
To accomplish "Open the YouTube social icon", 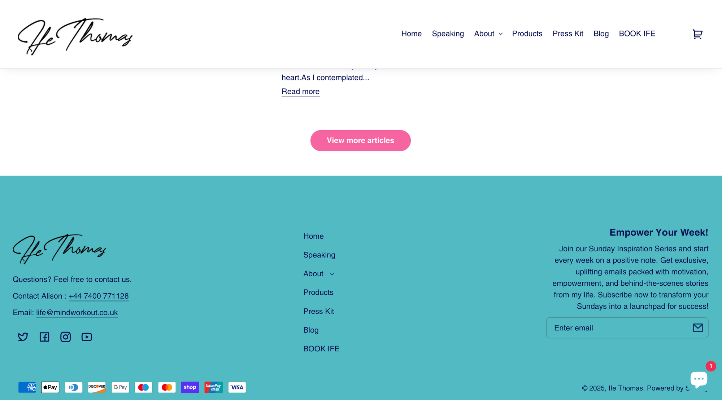I will pos(87,337).
